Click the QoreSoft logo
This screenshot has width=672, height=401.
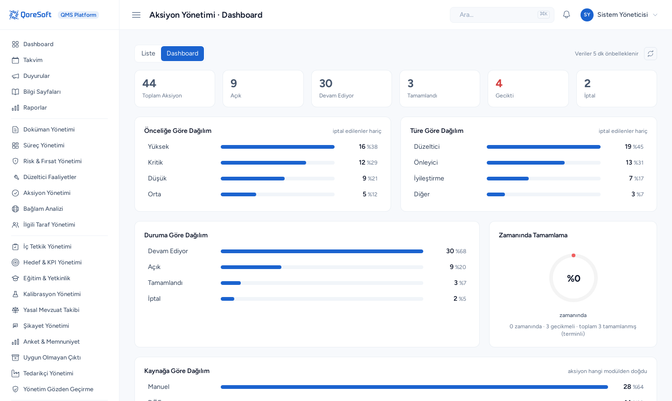point(30,15)
